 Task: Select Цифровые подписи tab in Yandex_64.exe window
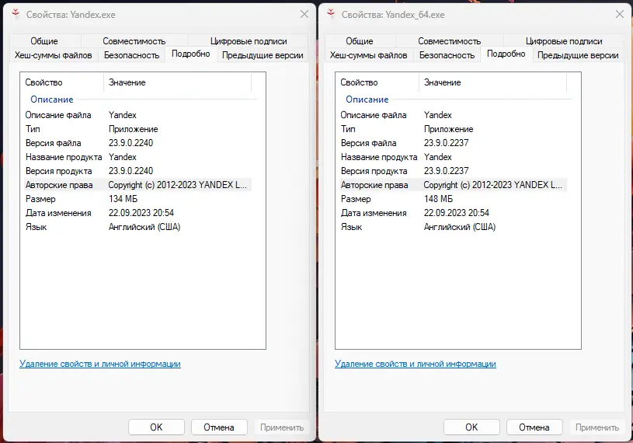(x=564, y=41)
